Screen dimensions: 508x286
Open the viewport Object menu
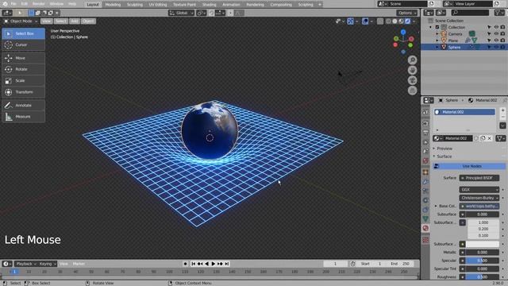pos(88,21)
